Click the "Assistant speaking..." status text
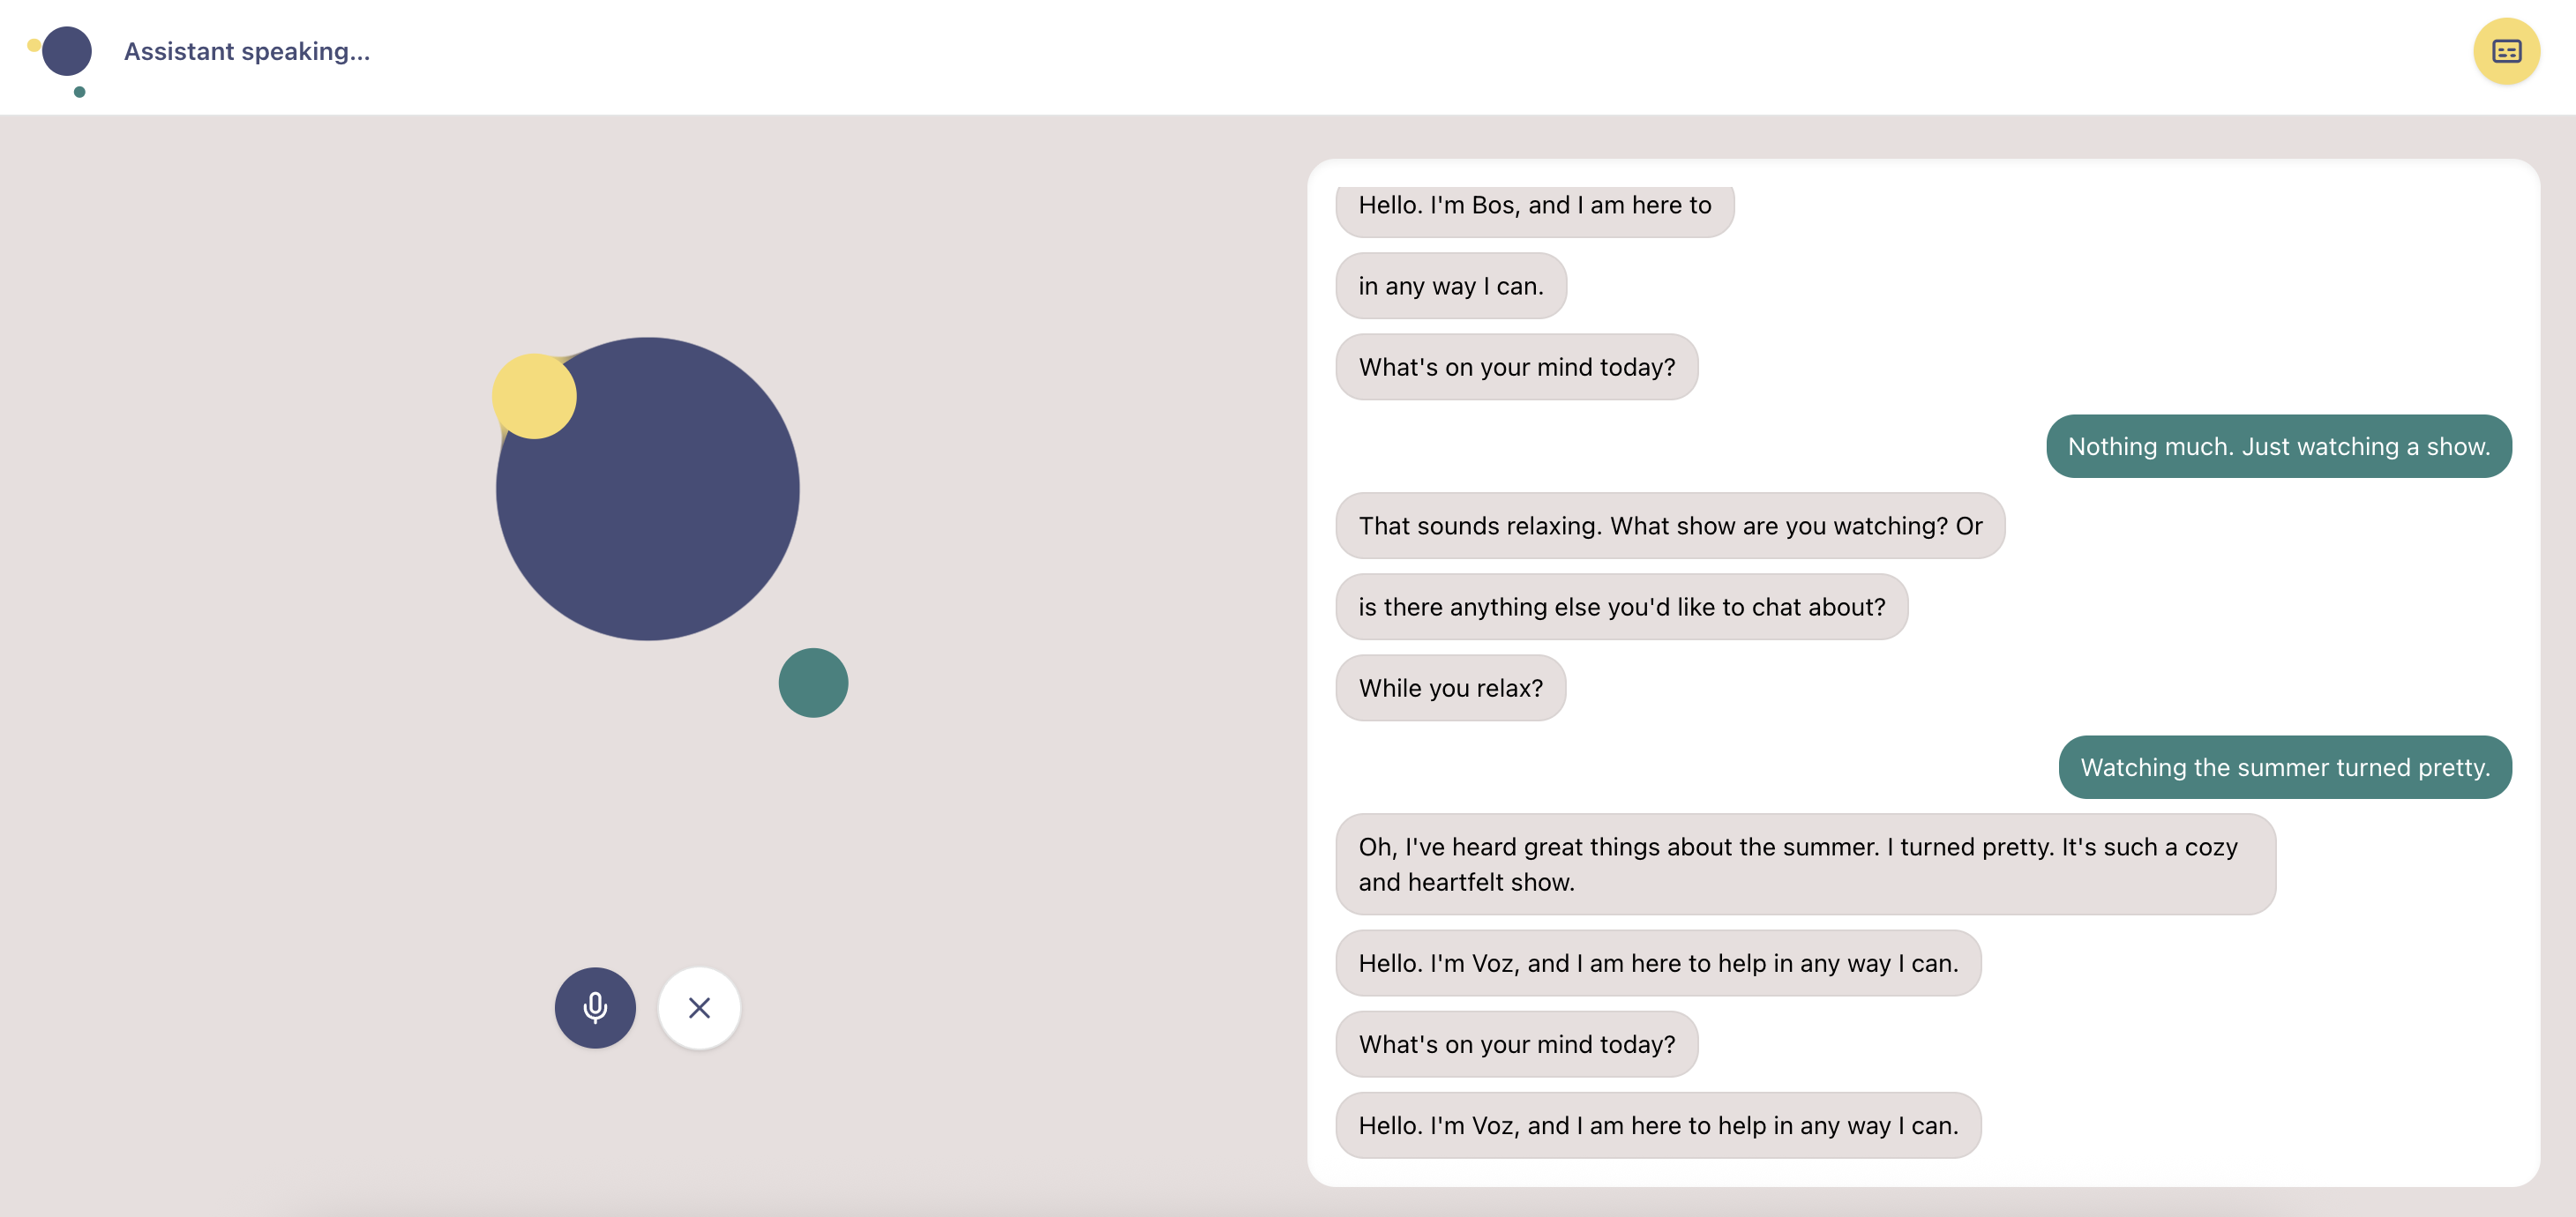The height and width of the screenshot is (1217, 2576). [247, 51]
